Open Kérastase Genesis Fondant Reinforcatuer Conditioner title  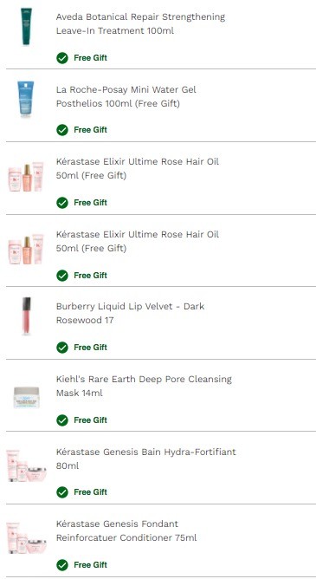(126, 530)
